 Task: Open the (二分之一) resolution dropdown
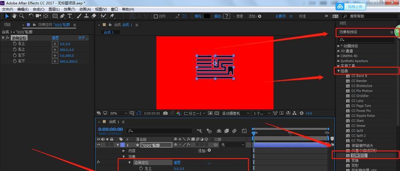[194, 113]
